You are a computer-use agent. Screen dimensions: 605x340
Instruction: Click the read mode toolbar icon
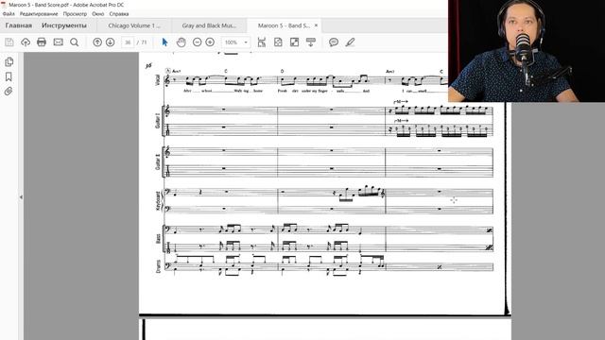[x=311, y=42]
